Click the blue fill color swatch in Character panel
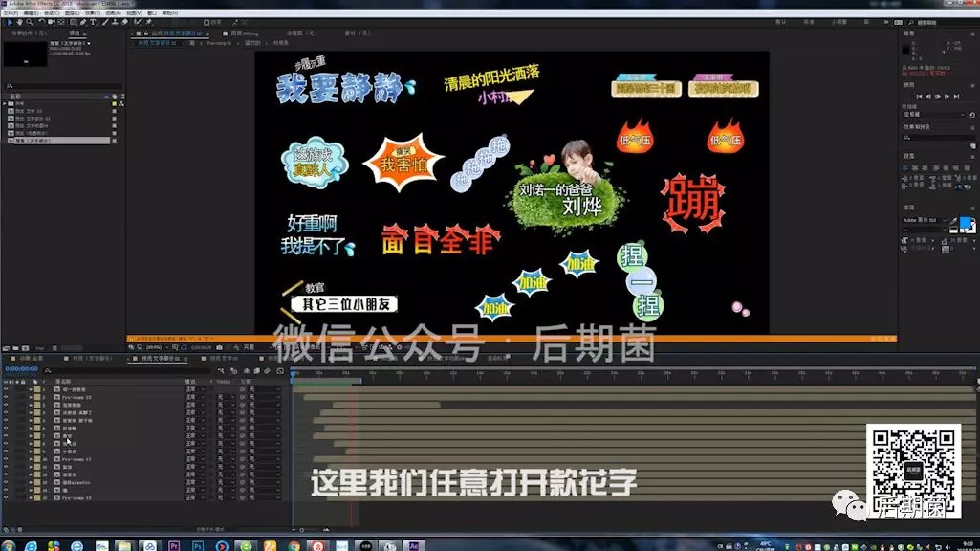This screenshot has width=980, height=551. click(x=965, y=223)
